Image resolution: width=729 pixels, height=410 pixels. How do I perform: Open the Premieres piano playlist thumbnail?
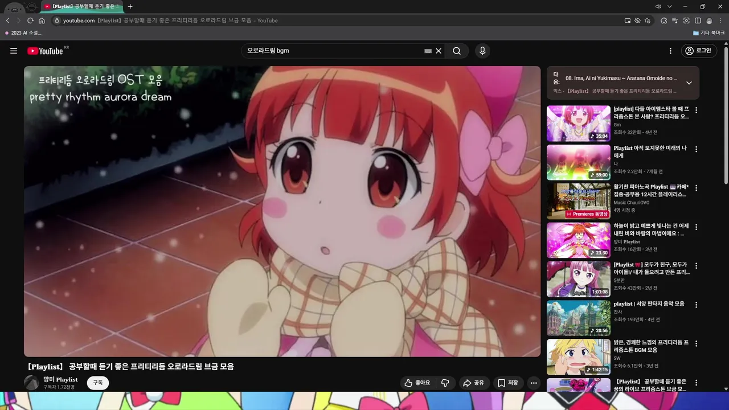pyautogui.click(x=579, y=201)
